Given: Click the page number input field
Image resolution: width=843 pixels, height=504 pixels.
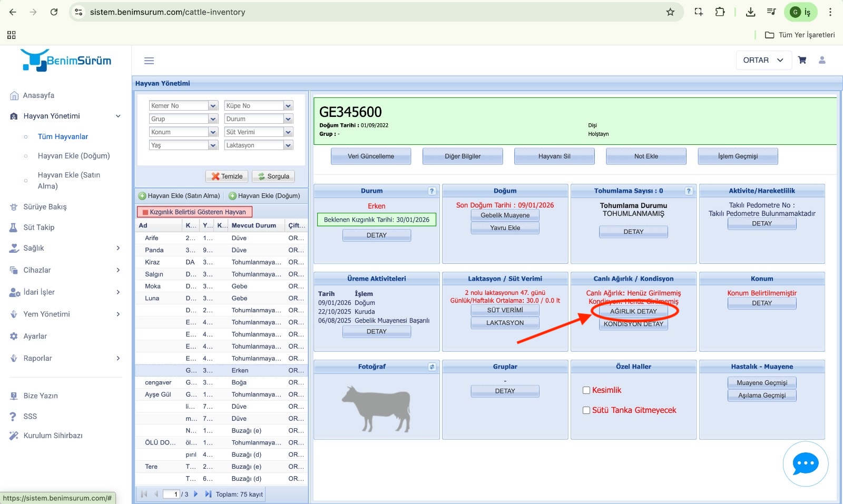Looking at the screenshot, I should click(x=172, y=495).
